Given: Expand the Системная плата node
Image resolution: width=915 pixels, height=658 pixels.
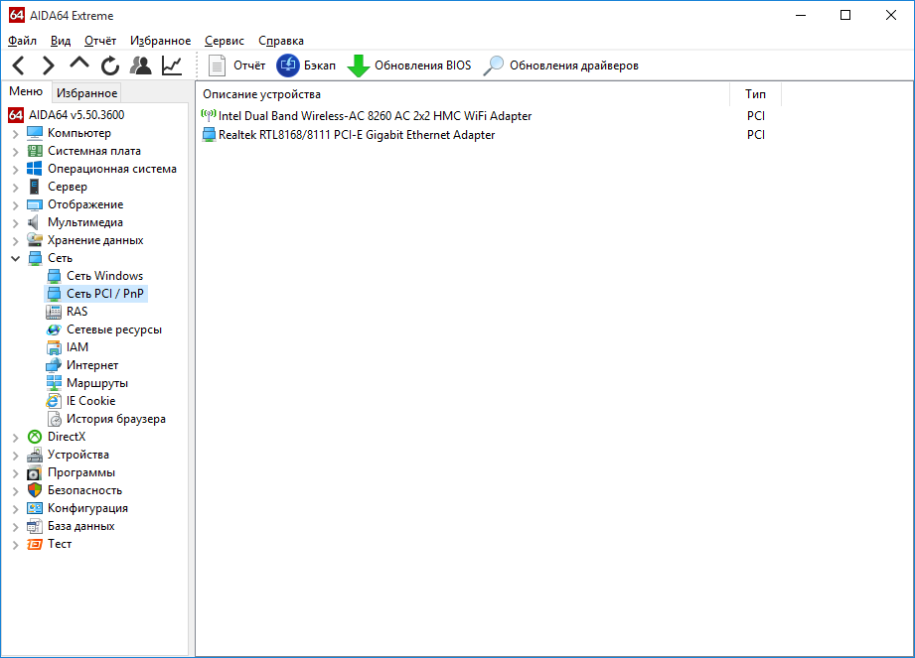Looking at the screenshot, I should tap(15, 152).
